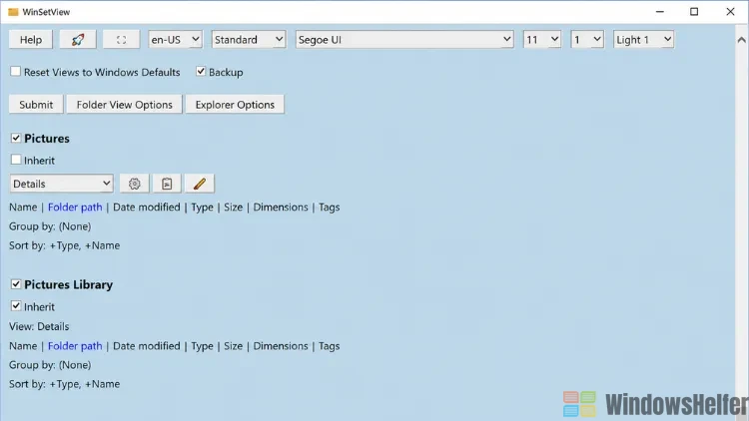Uncheck the Backup checkbox
749x421 pixels.
point(201,72)
